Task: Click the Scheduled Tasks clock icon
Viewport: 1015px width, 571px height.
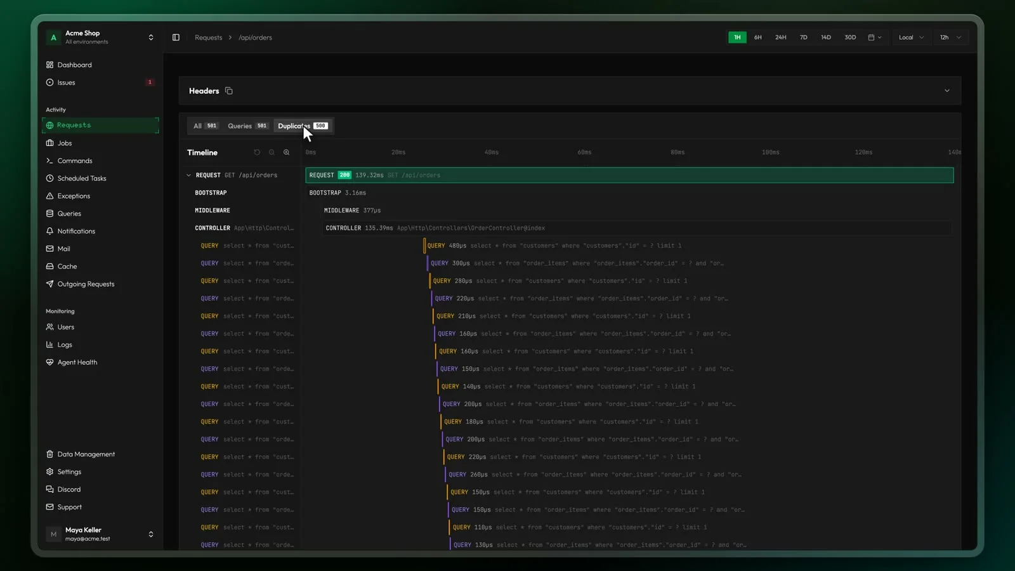Action: click(x=49, y=178)
